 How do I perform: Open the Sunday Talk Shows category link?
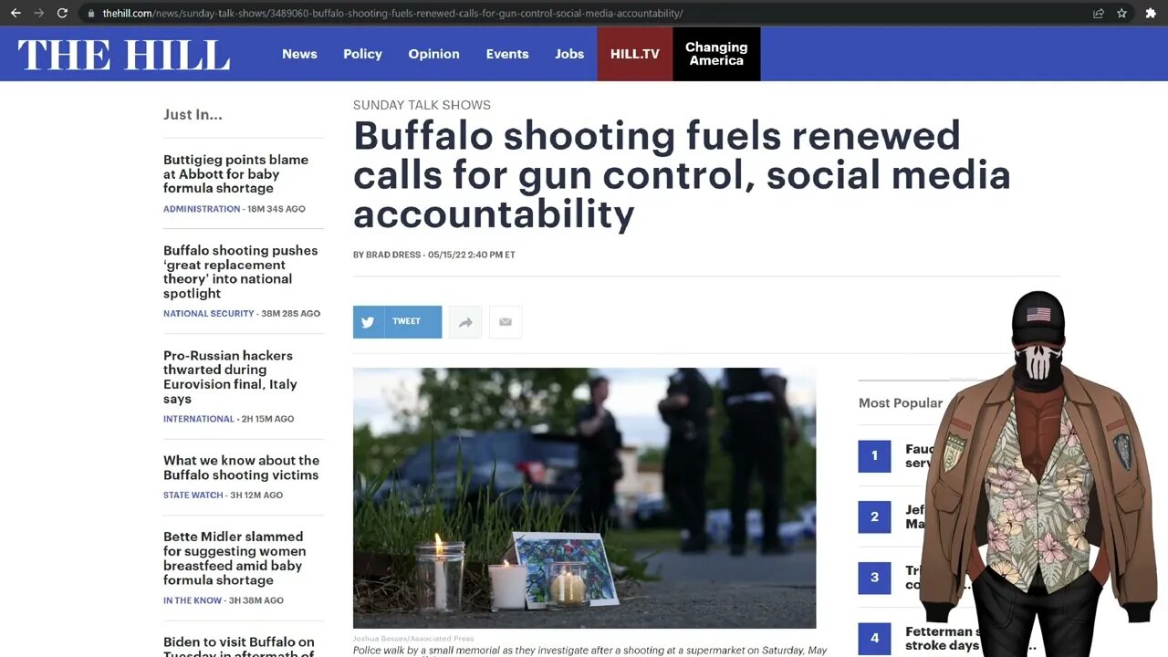tap(422, 105)
